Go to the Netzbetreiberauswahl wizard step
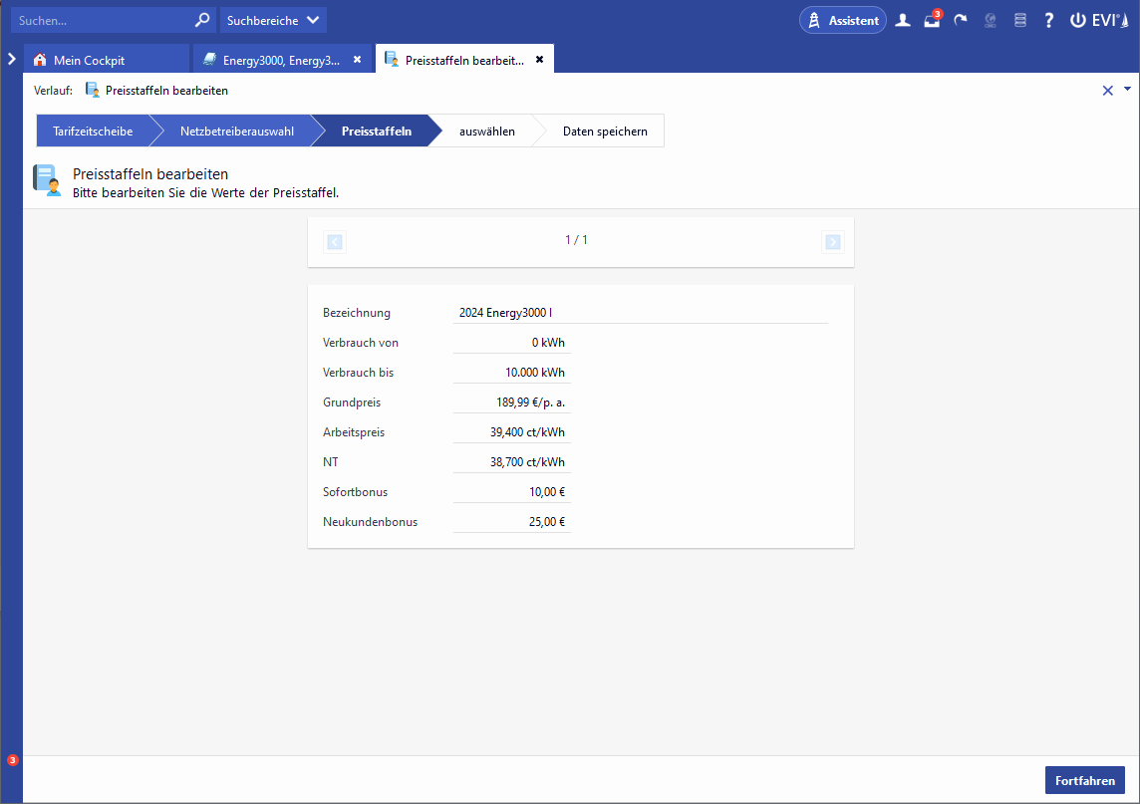1140x804 pixels. (x=236, y=132)
